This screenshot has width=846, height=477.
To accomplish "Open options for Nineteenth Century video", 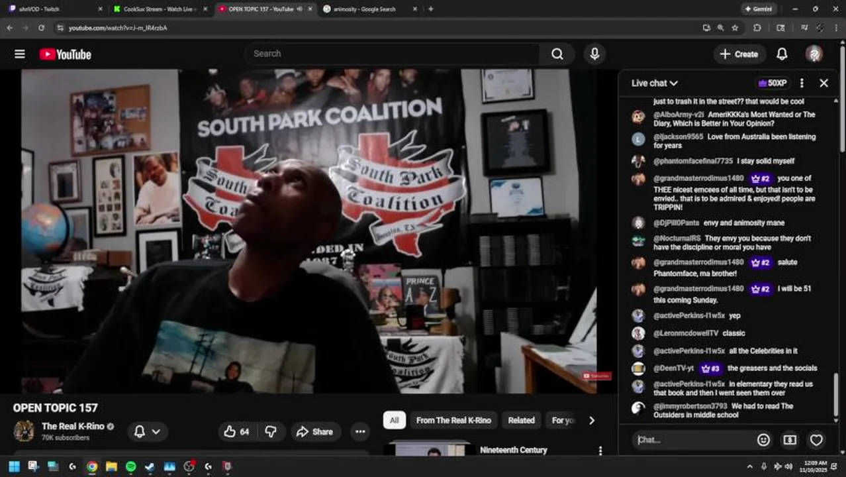I will [x=600, y=450].
